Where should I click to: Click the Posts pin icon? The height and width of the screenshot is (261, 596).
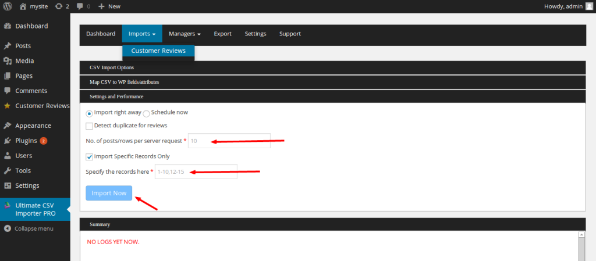click(7, 46)
